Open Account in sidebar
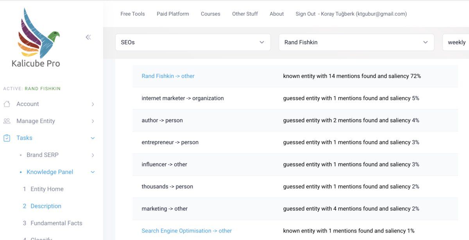469x240 pixels. click(28, 104)
